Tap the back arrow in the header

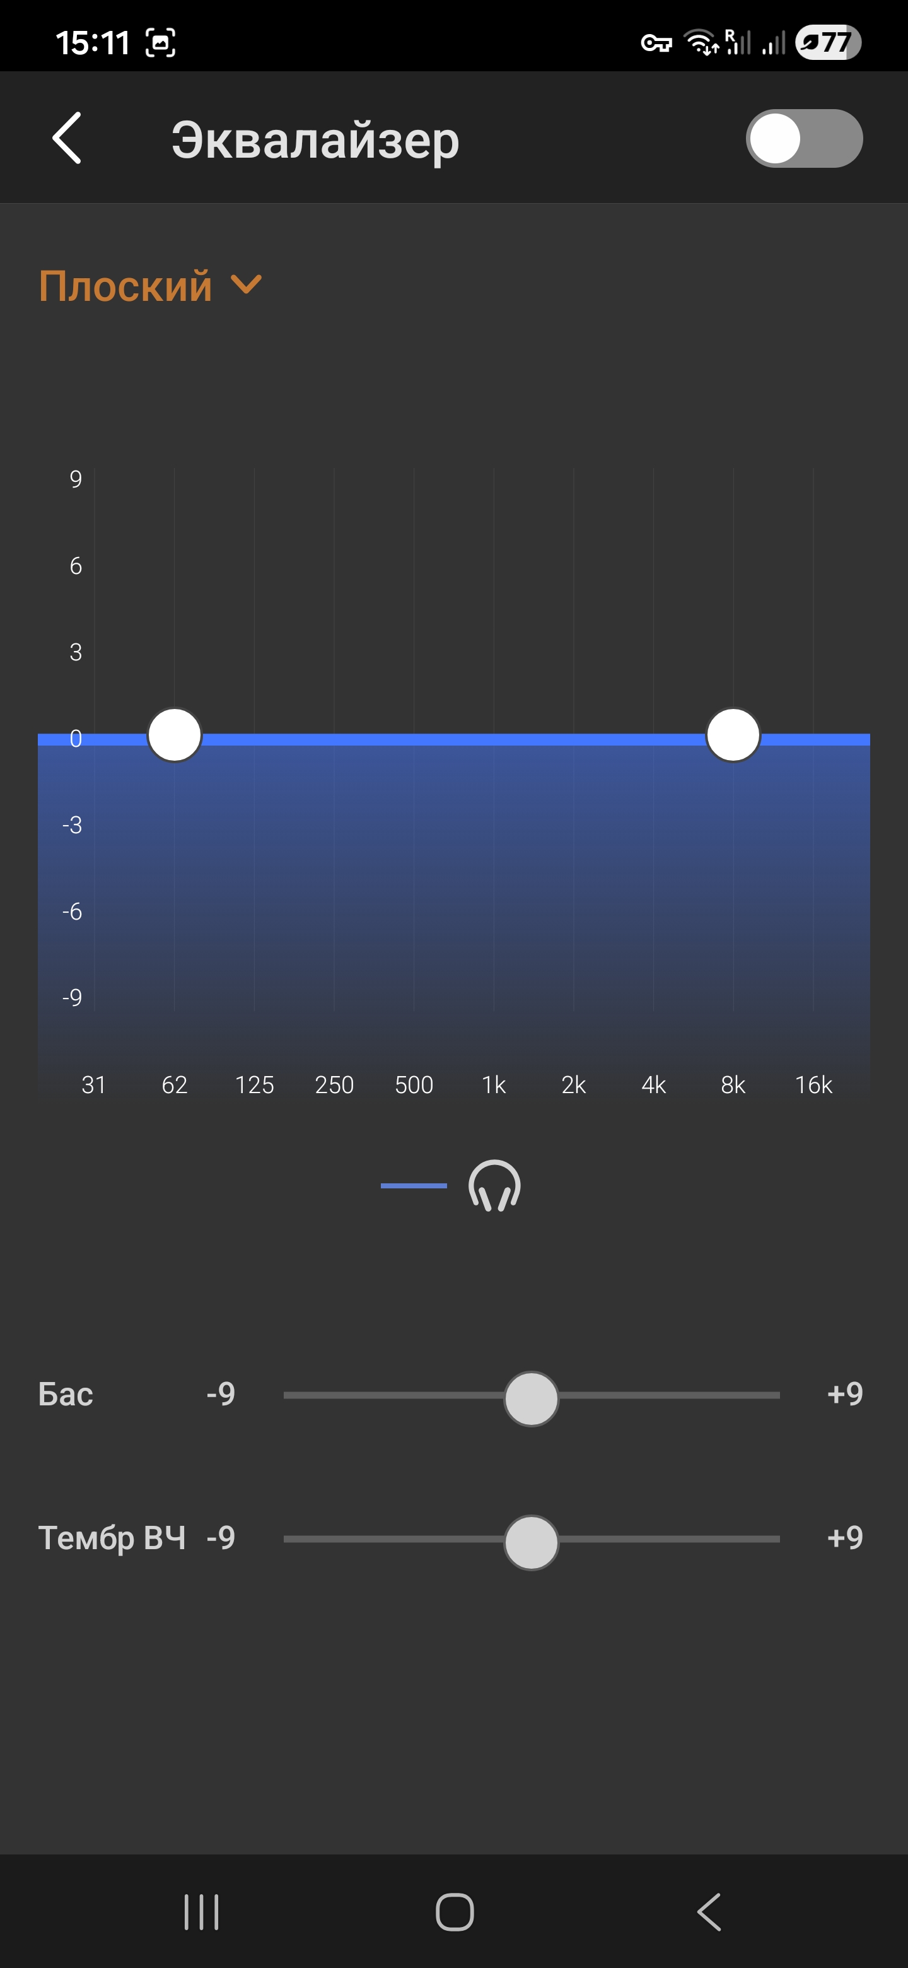[x=67, y=138]
